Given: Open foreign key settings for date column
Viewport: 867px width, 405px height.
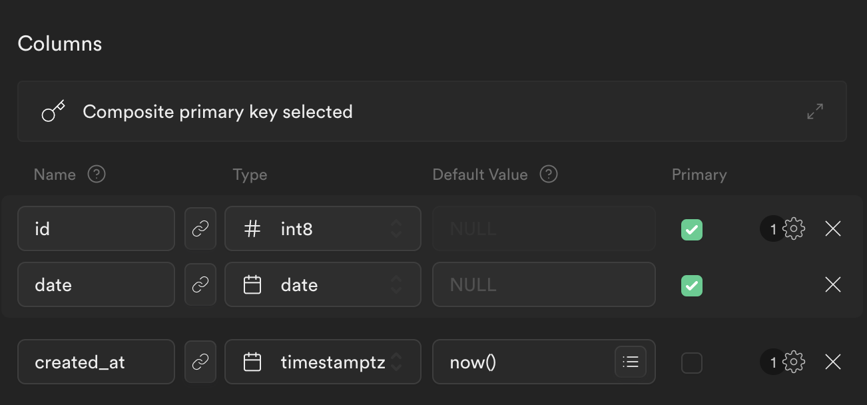Looking at the screenshot, I should click(x=200, y=284).
